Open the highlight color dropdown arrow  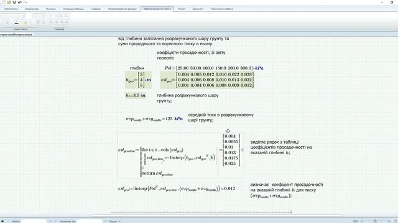click(29, 22)
